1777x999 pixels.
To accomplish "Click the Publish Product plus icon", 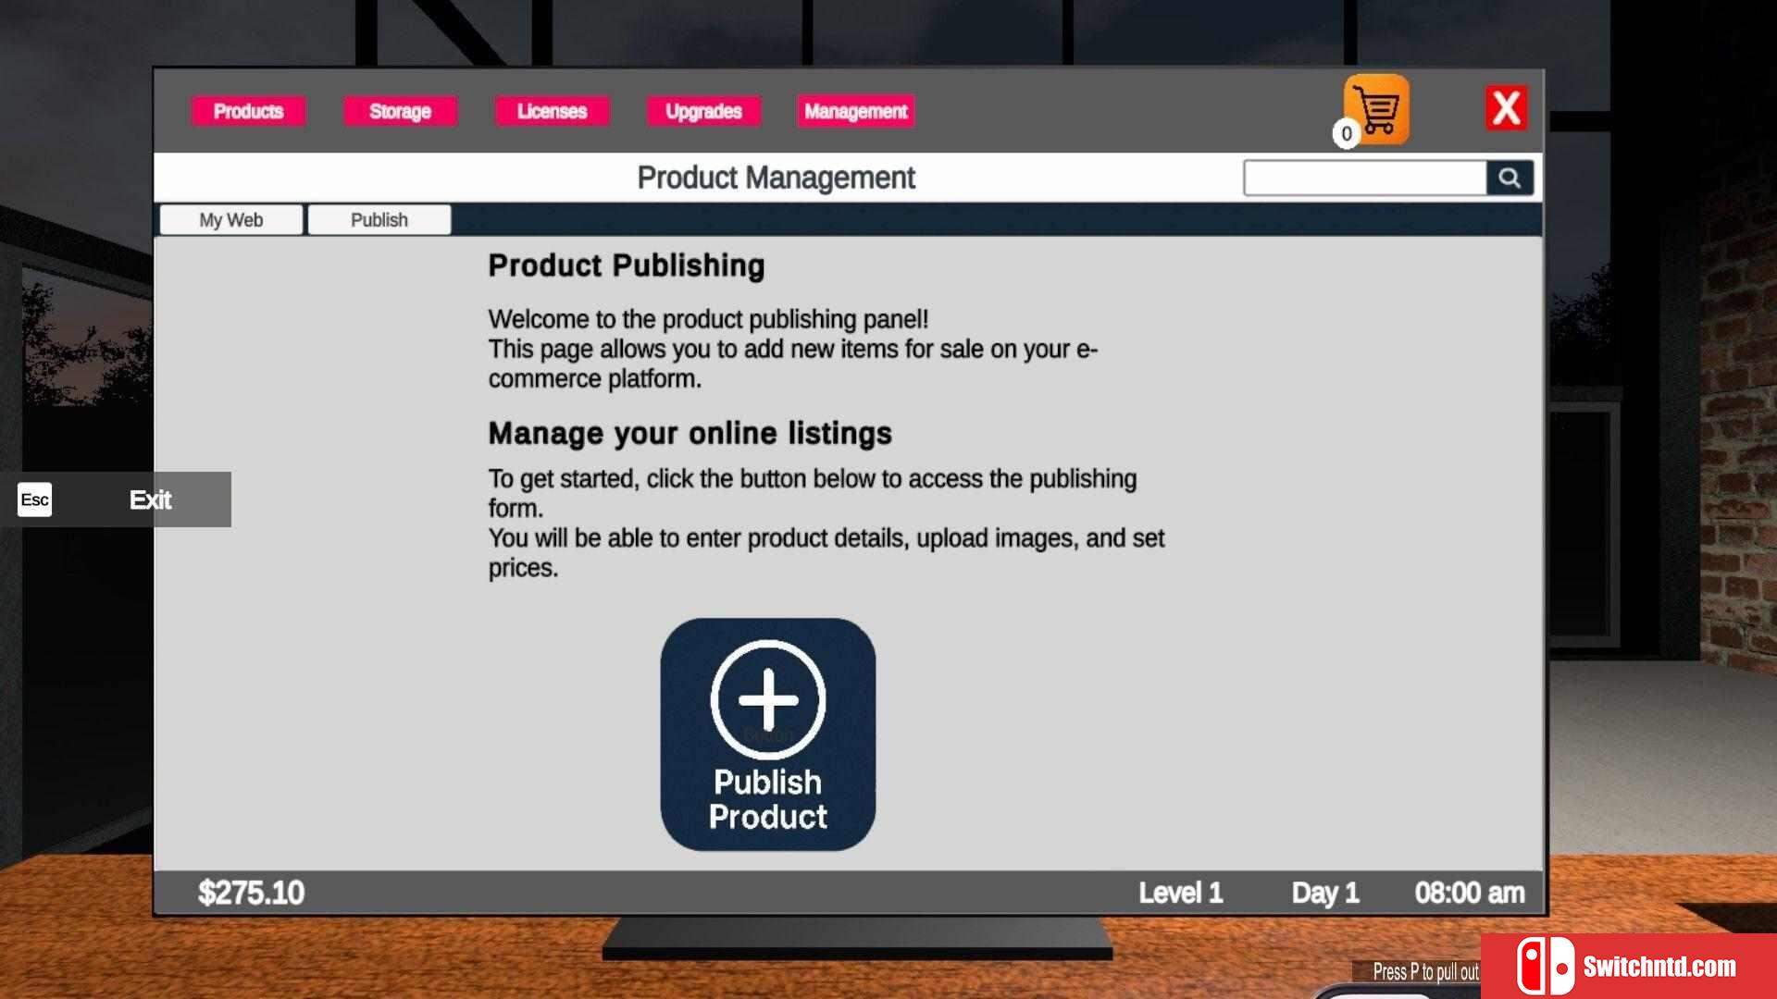I will 767,698.
